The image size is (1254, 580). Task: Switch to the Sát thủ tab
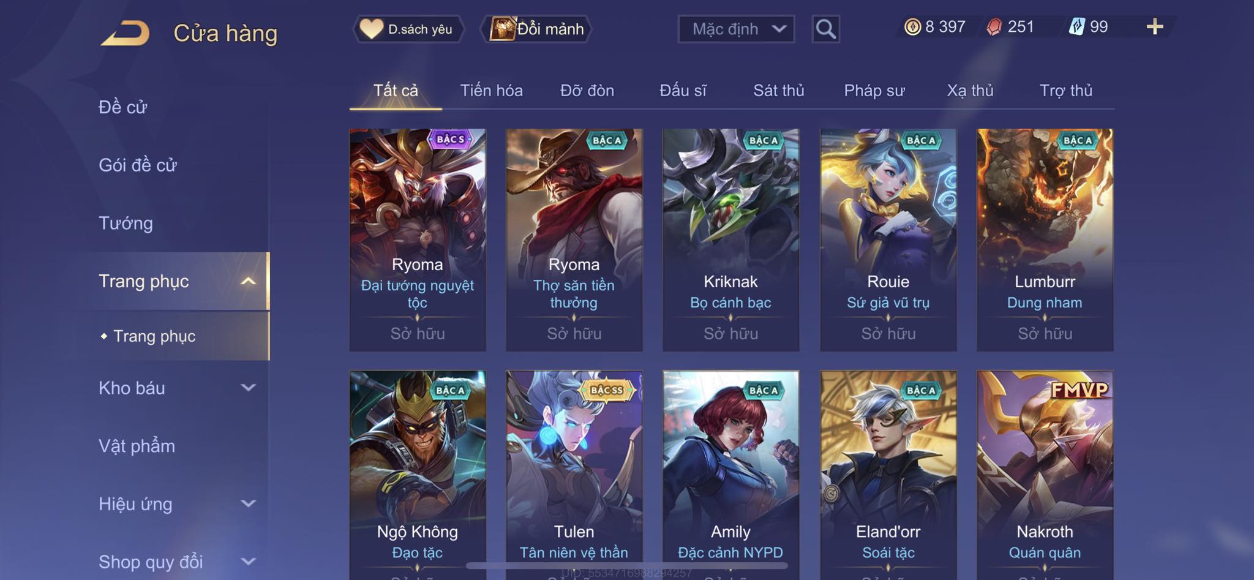click(x=778, y=91)
